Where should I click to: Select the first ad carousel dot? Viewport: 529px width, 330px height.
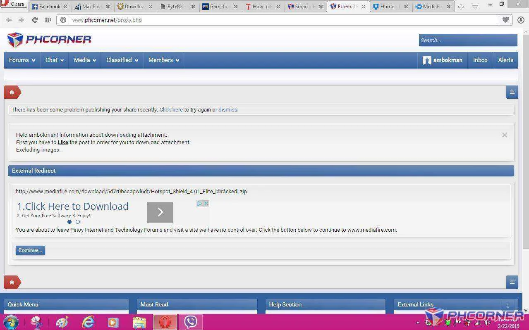(69, 222)
